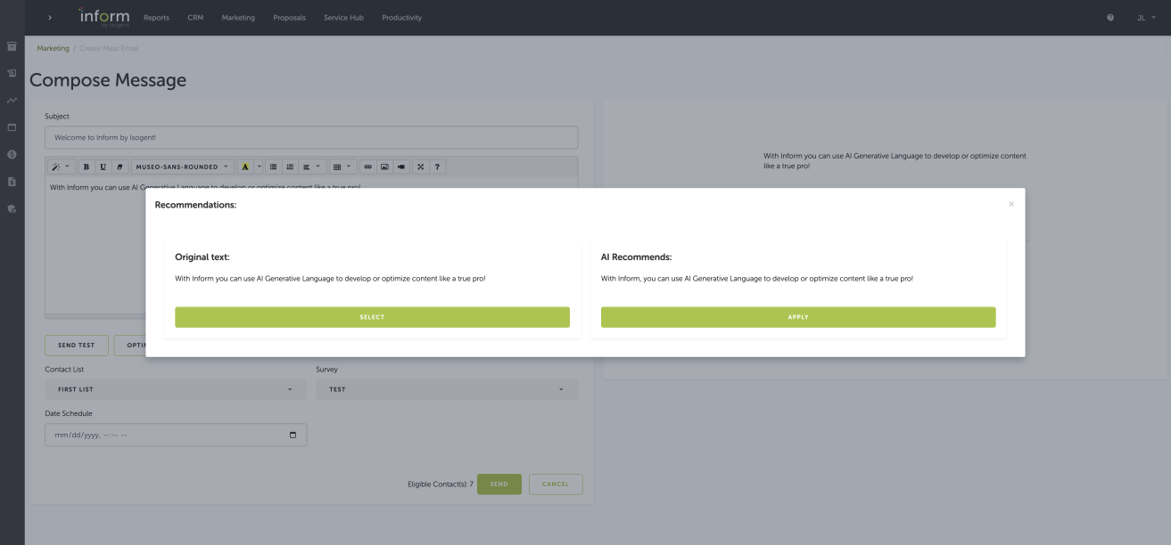The height and width of the screenshot is (545, 1171).
Task: Click the insert picture icon
Action: point(384,167)
